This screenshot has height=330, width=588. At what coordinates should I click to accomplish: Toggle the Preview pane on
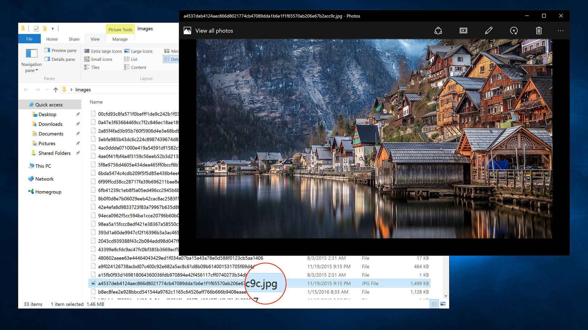(x=60, y=50)
